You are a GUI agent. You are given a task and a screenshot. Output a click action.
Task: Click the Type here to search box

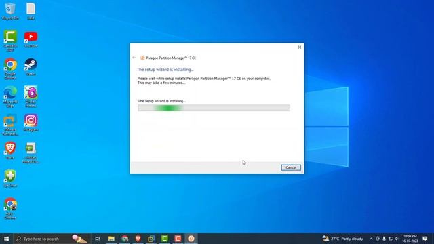(x=52, y=239)
